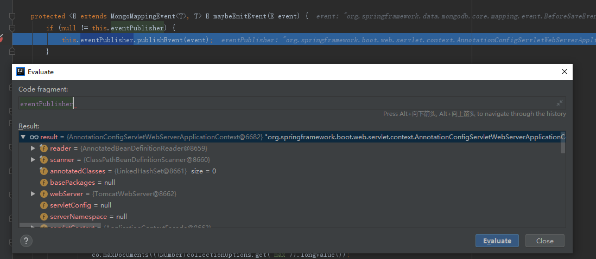Collapse the result root node
Image resolution: width=596 pixels, height=259 pixels.
23,137
